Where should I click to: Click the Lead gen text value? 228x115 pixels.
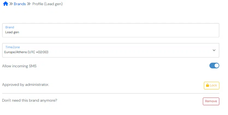(x=12, y=32)
